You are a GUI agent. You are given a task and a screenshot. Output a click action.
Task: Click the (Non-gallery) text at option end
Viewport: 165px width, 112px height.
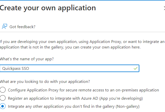coord(128,106)
